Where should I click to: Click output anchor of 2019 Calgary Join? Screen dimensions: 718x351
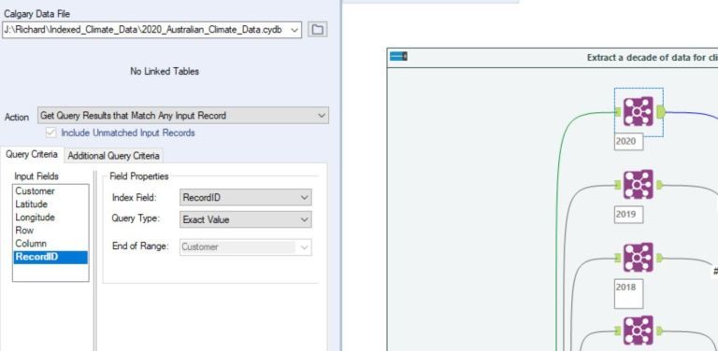click(x=659, y=185)
